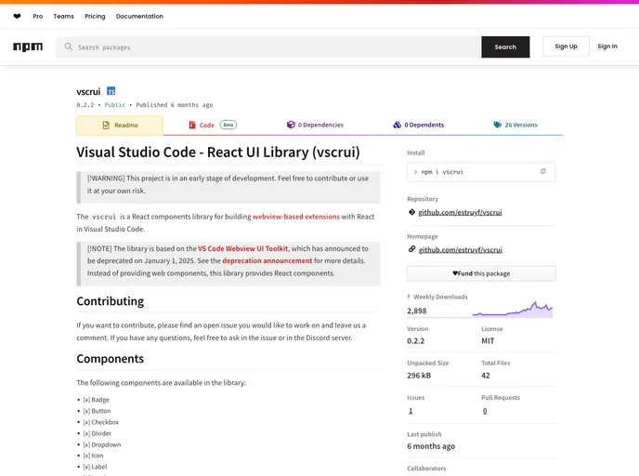
Task: Click the Sign In link
Action: (607, 46)
